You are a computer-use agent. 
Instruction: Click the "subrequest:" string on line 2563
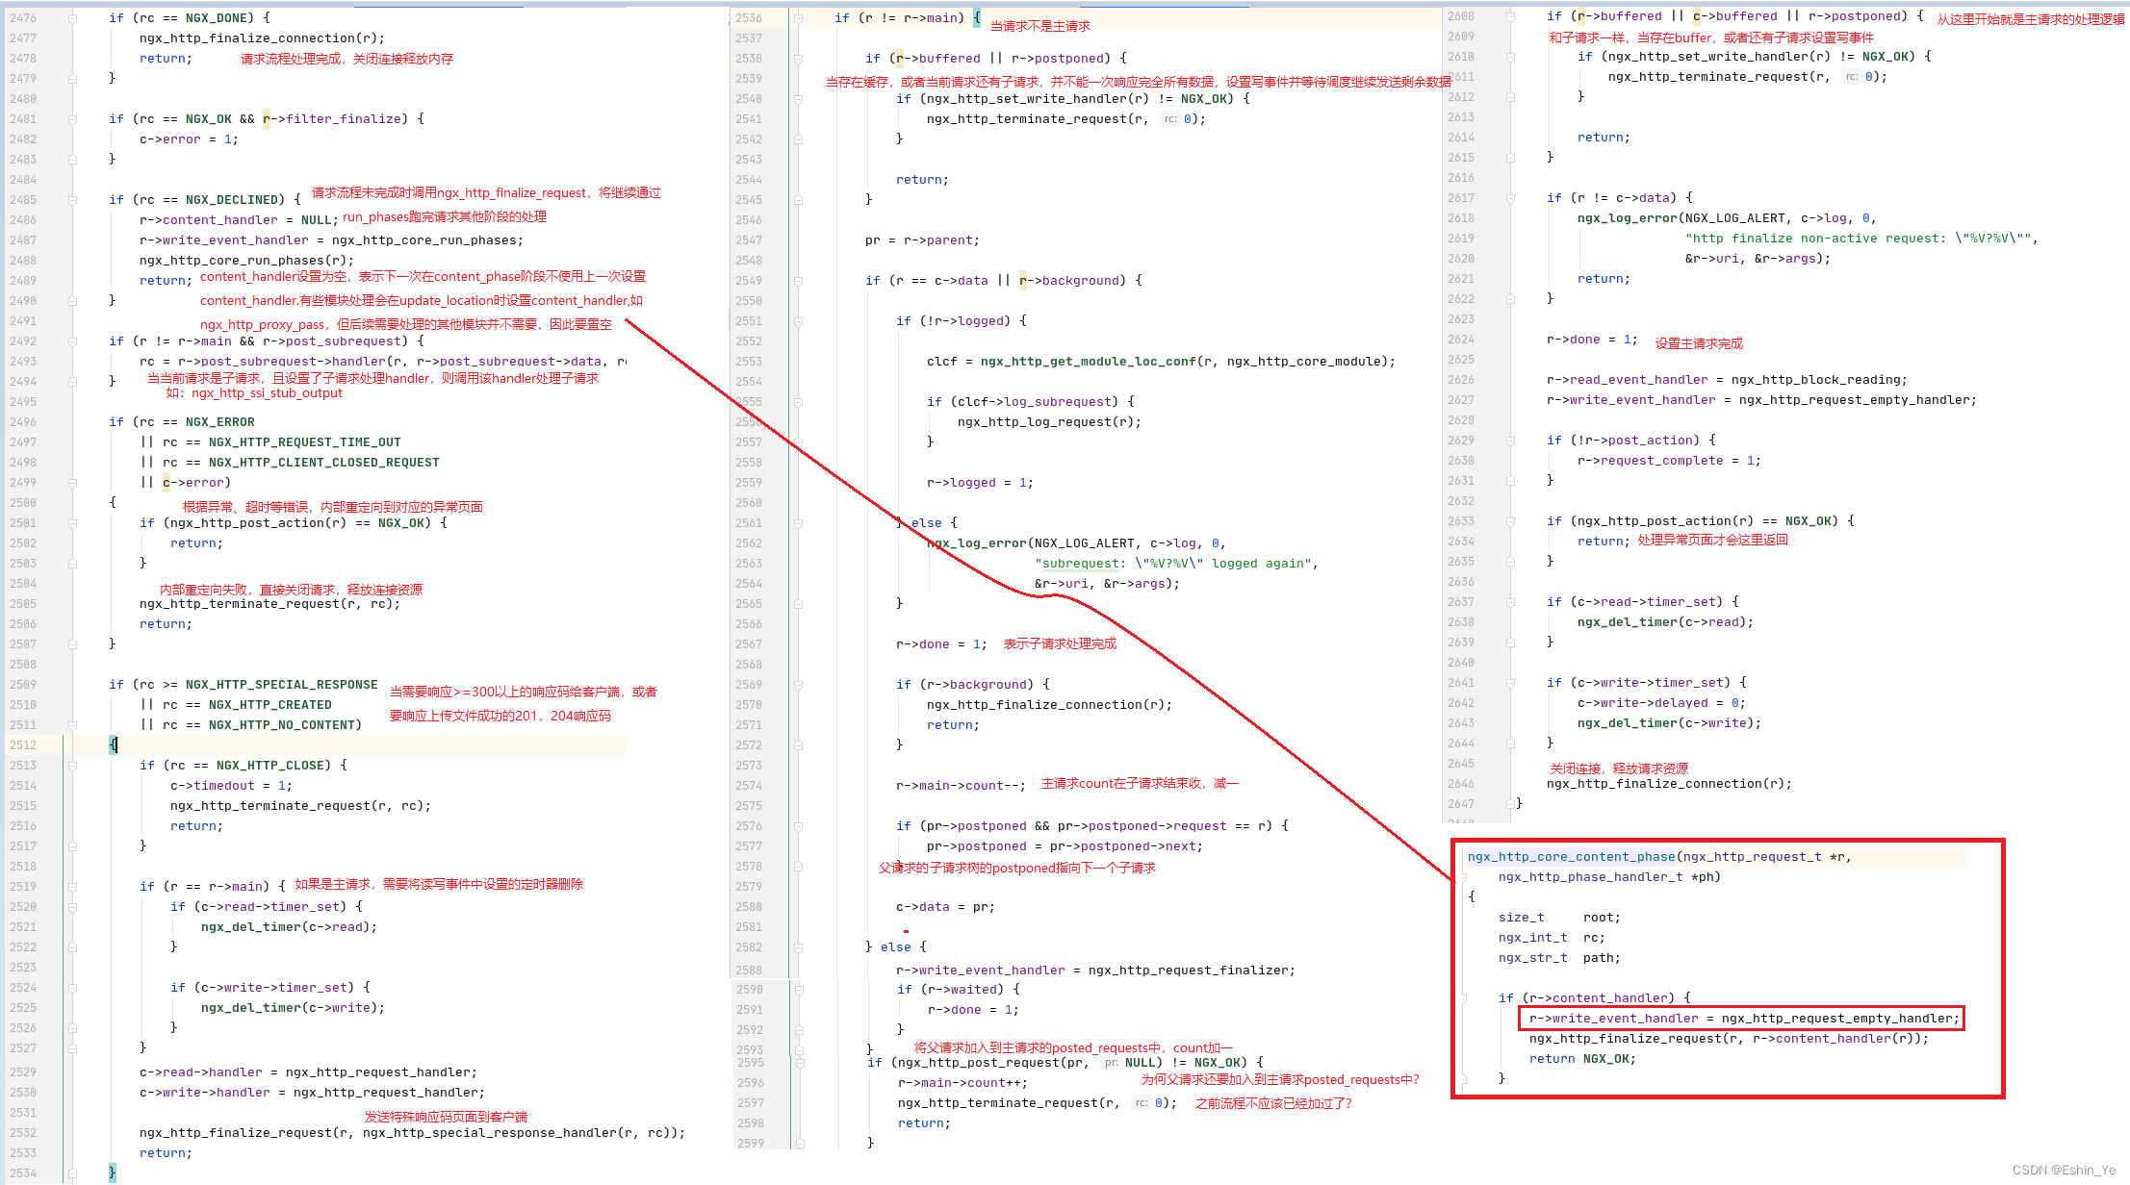(1080, 564)
